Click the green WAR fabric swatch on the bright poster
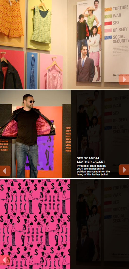 pos(108,16)
